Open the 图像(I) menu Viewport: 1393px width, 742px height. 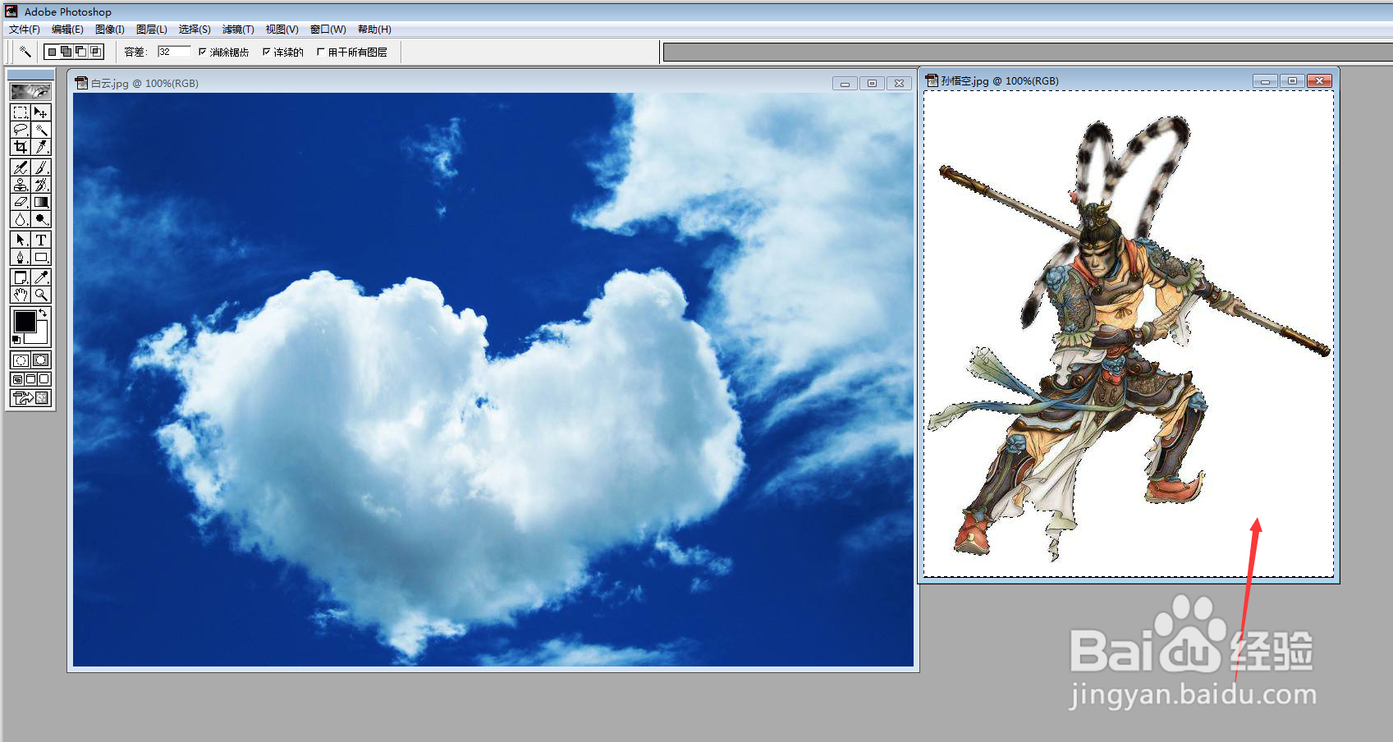[x=110, y=29]
